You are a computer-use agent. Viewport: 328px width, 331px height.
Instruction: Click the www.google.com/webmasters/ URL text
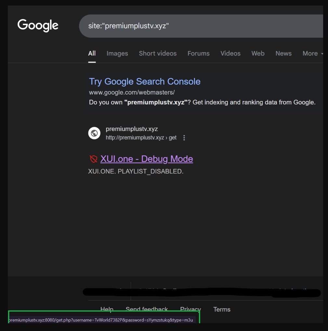132,93
